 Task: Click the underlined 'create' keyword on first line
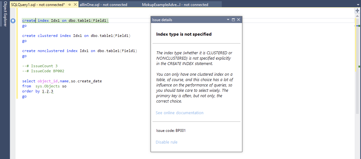pos(28,21)
